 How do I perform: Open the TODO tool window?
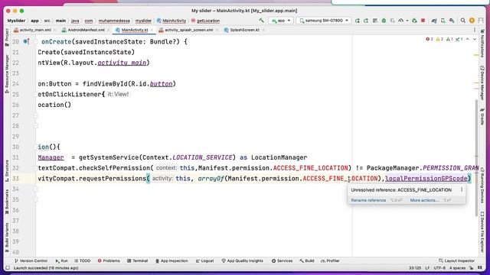coord(83,260)
